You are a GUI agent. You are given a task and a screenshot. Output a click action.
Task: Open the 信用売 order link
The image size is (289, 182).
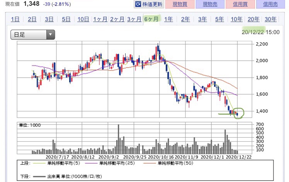[270, 4]
